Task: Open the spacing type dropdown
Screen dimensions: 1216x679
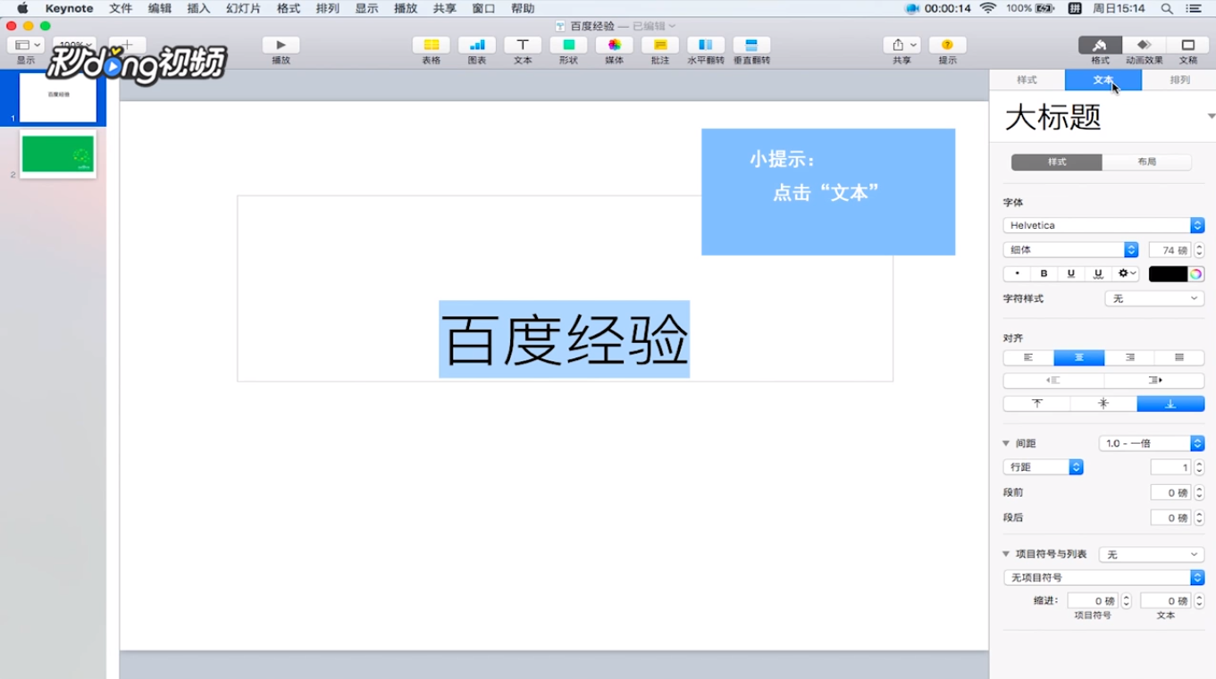Action: (x=1043, y=467)
